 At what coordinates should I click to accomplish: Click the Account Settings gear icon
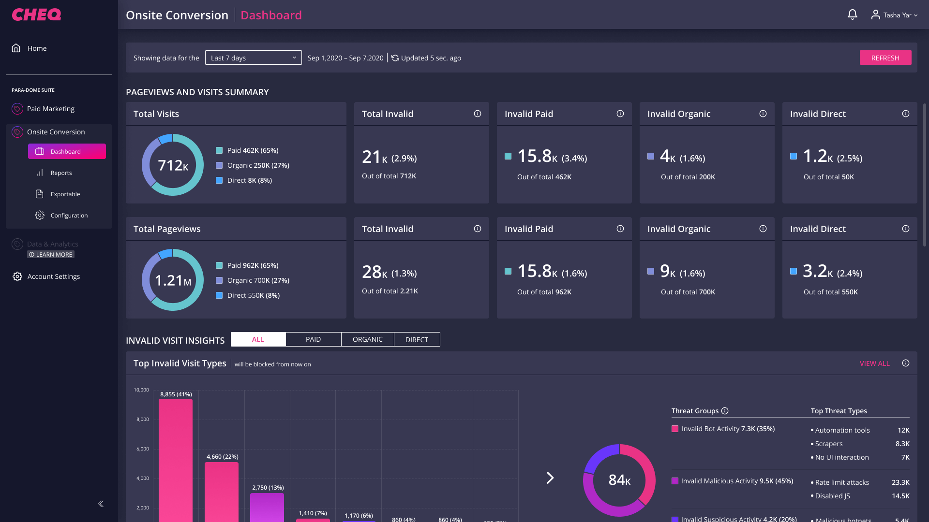point(17,276)
